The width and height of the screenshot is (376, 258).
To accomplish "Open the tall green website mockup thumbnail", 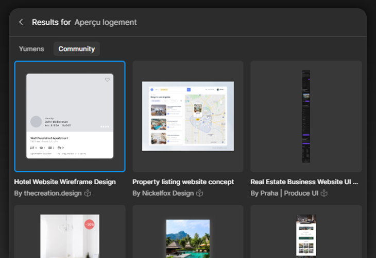I will pyautogui.click(x=306, y=232).
